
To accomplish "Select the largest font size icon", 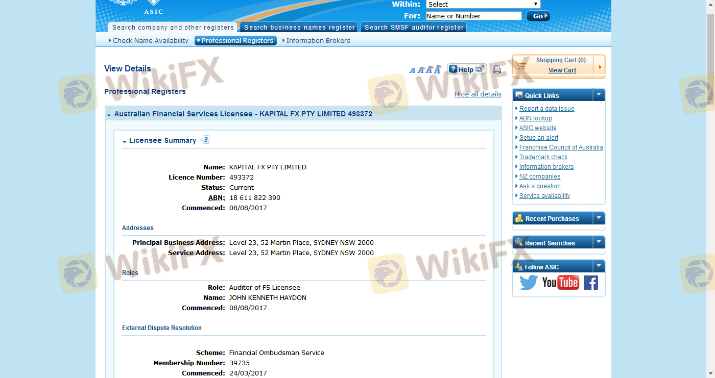I will 438,69.
